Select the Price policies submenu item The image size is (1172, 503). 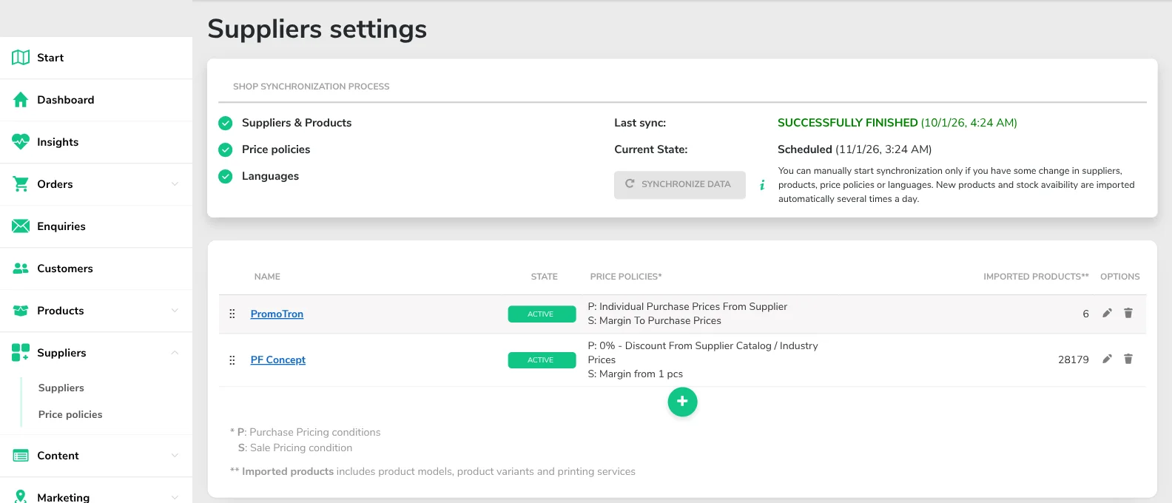click(70, 414)
